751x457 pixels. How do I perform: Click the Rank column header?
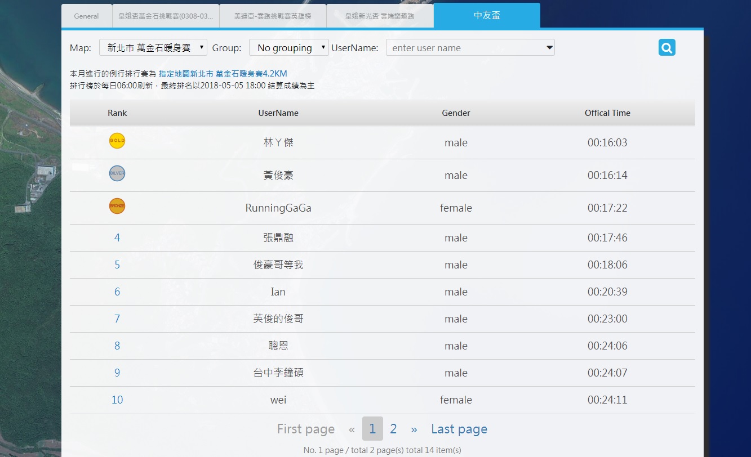click(117, 113)
